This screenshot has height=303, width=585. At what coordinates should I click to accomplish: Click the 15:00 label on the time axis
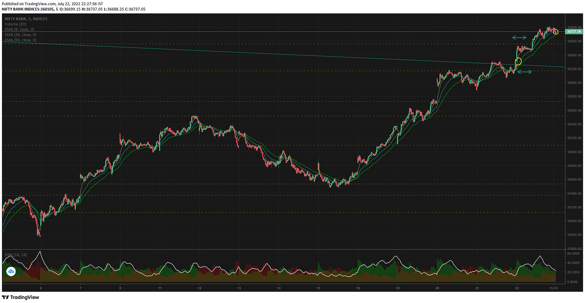554,288
